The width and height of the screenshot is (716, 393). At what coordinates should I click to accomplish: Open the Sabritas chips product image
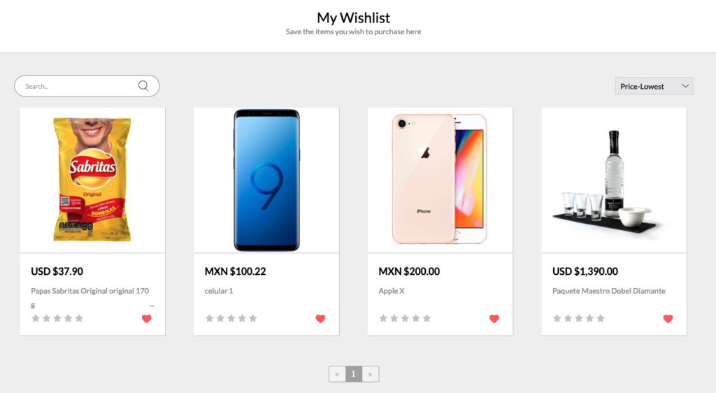(92, 180)
